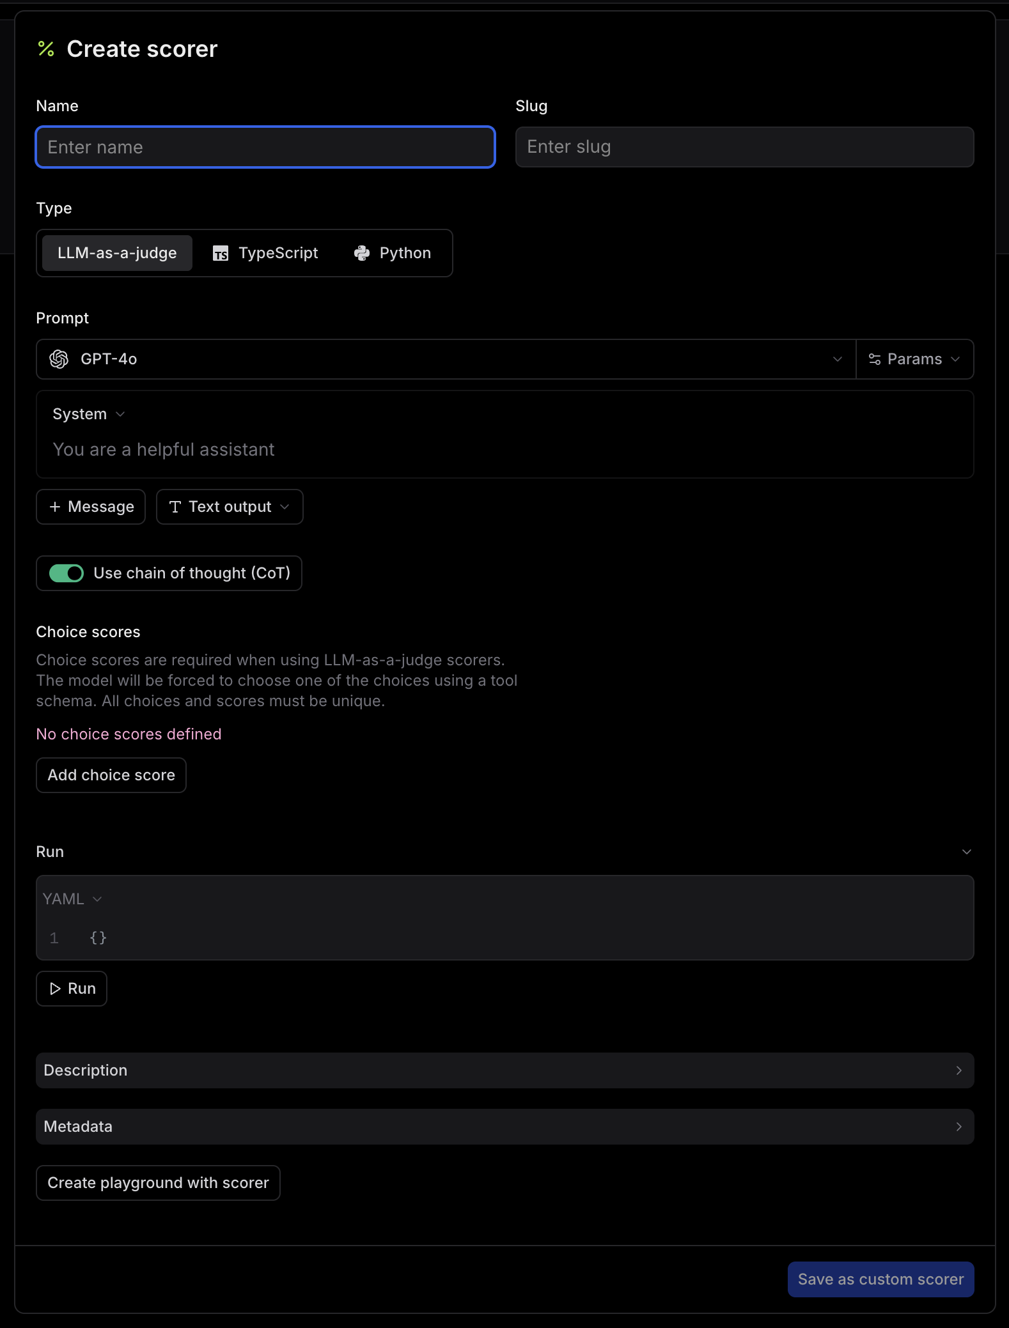This screenshot has height=1328, width=1009.
Task: Select LLM-as-a-judge type tab
Action: (117, 253)
